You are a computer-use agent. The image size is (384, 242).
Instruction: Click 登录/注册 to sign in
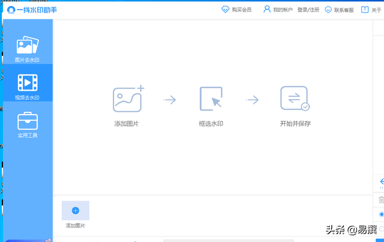(308, 10)
